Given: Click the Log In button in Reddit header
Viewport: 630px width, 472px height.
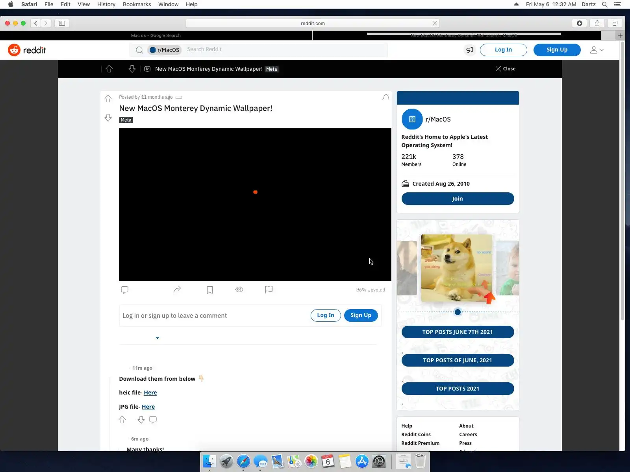Looking at the screenshot, I should [x=504, y=50].
